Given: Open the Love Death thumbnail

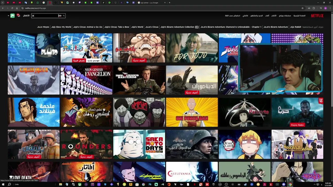Looking at the screenshot, I should click(34, 172).
